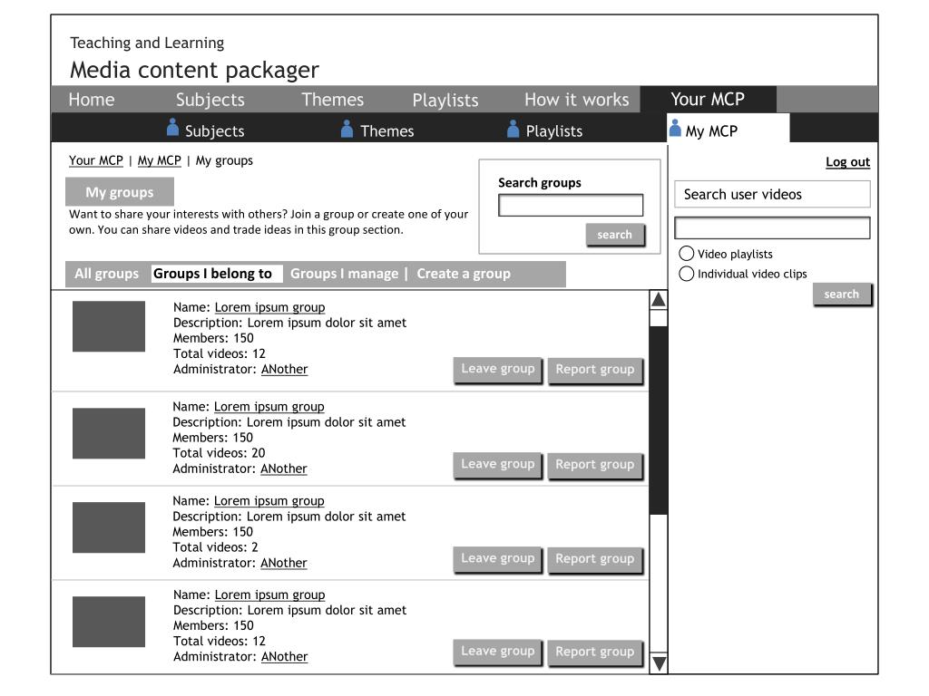Open Subjects in the top grey navigation bar
The image size is (929, 696).
tap(210, 100)
